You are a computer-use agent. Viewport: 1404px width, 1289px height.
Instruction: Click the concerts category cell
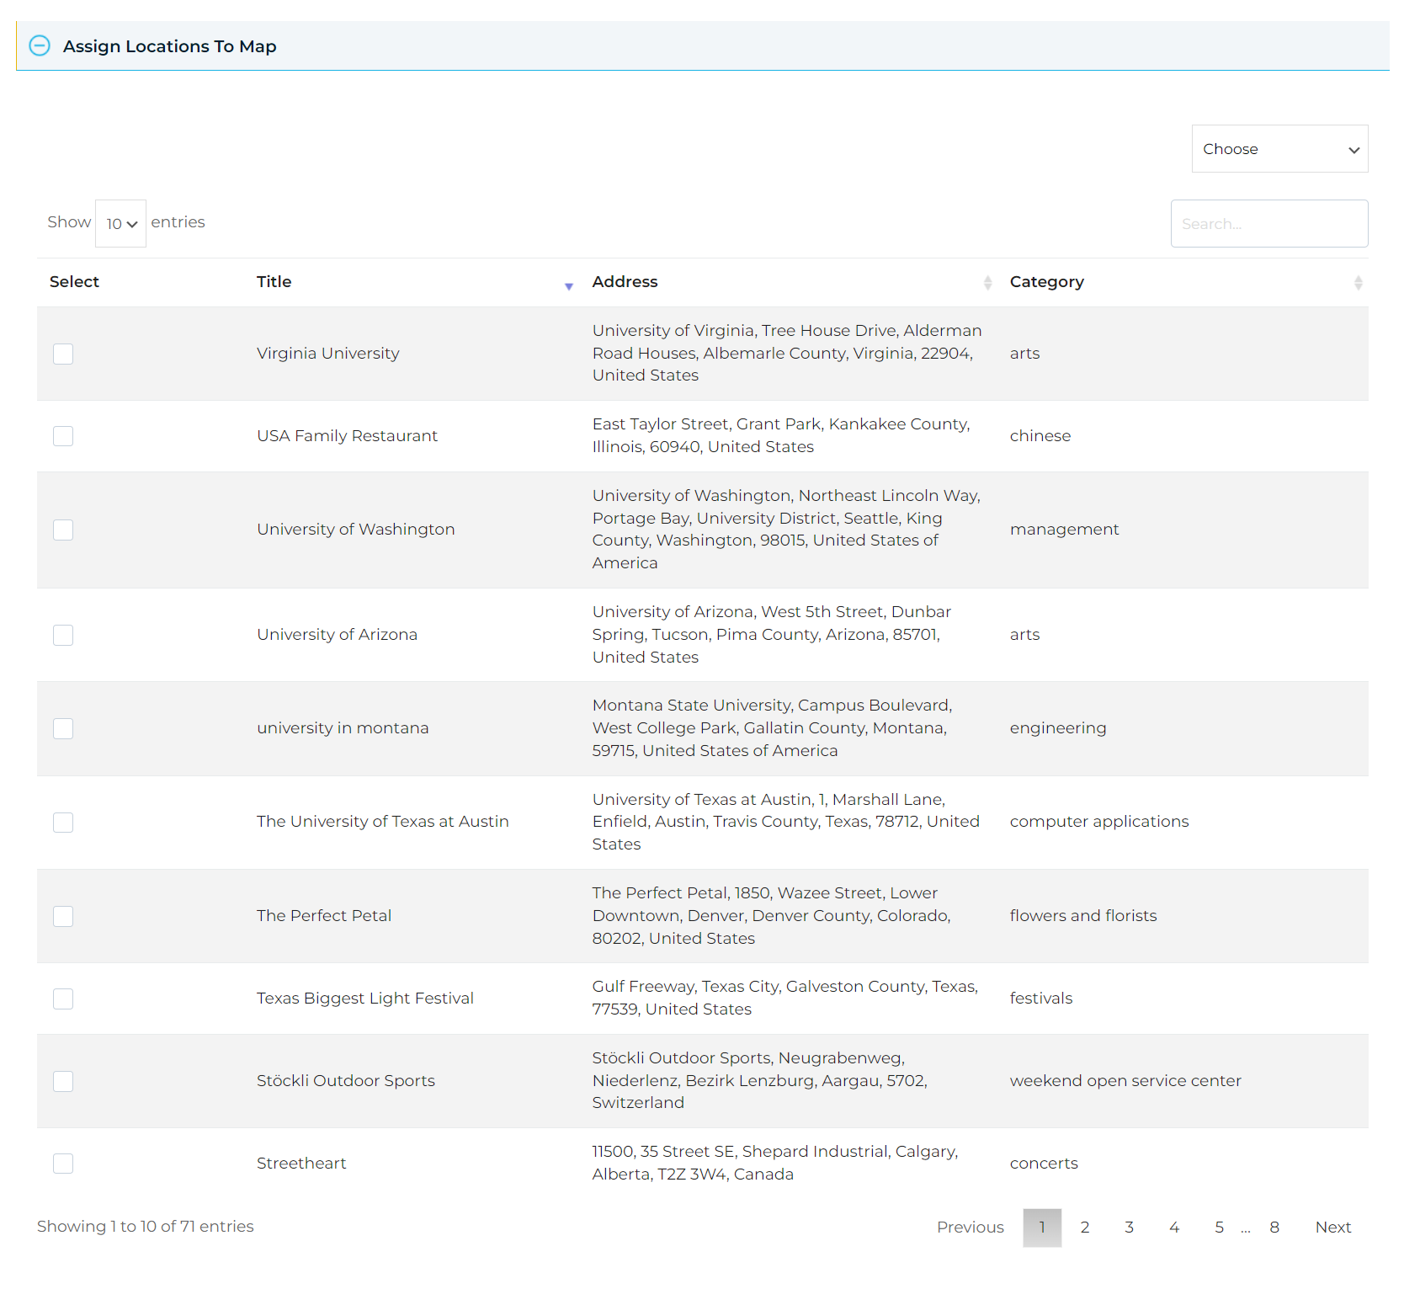(x=1044, y=1164)
